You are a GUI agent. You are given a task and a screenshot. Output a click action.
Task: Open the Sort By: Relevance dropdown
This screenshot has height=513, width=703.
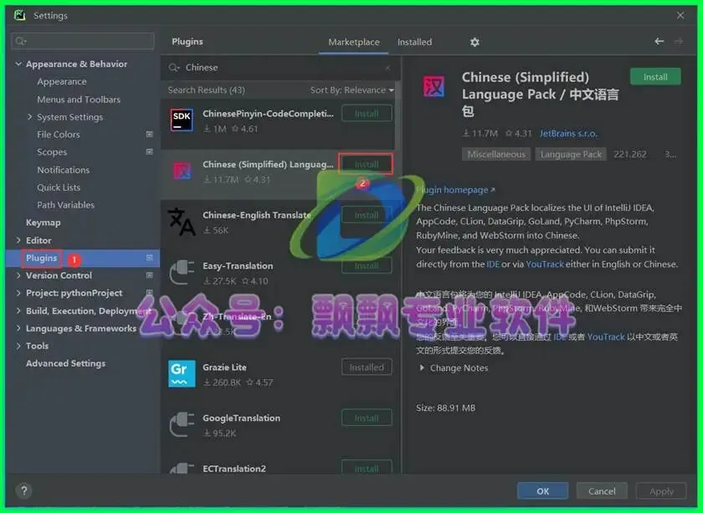click(352, 90)
